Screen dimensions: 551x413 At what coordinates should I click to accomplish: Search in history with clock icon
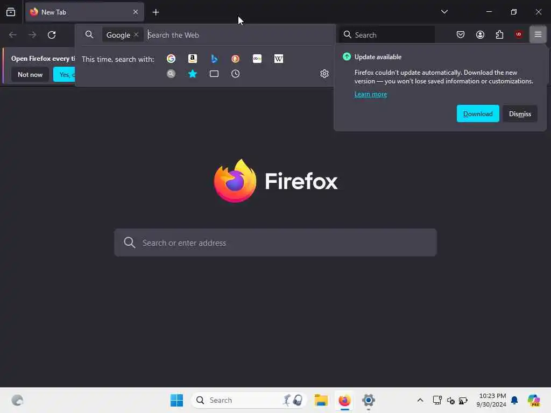[236, 74]
